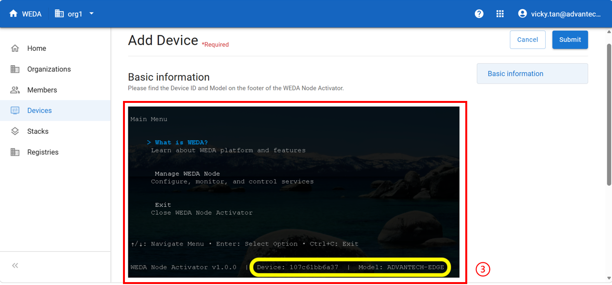Click the page vertical scrollbar

click(609, 114)
